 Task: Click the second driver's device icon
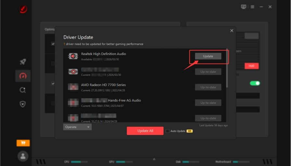(x=73, y=72)
